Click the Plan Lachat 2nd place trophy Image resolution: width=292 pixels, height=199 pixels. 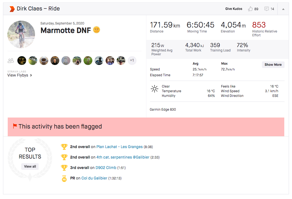click(64, 147)
